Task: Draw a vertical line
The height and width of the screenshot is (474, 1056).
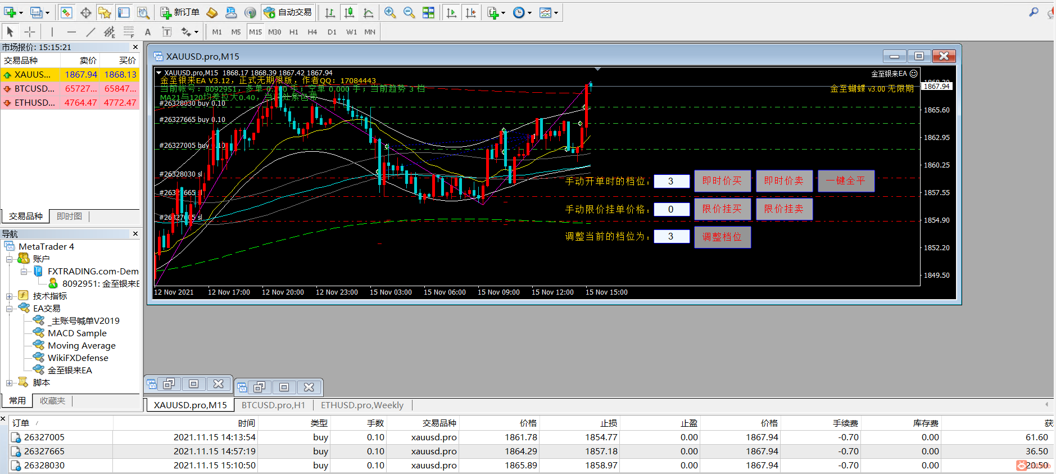Action: coord(52,32)
